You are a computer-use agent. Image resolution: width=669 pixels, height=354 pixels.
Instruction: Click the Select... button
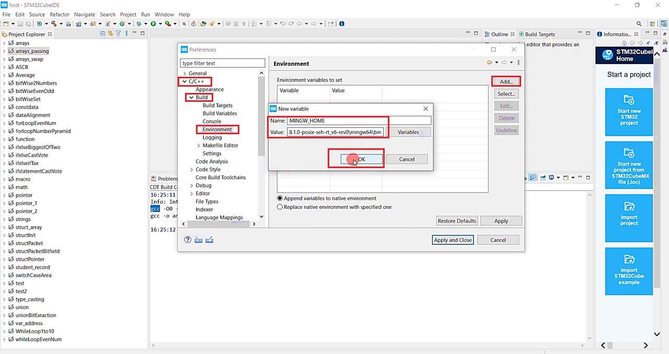(506, 94)
